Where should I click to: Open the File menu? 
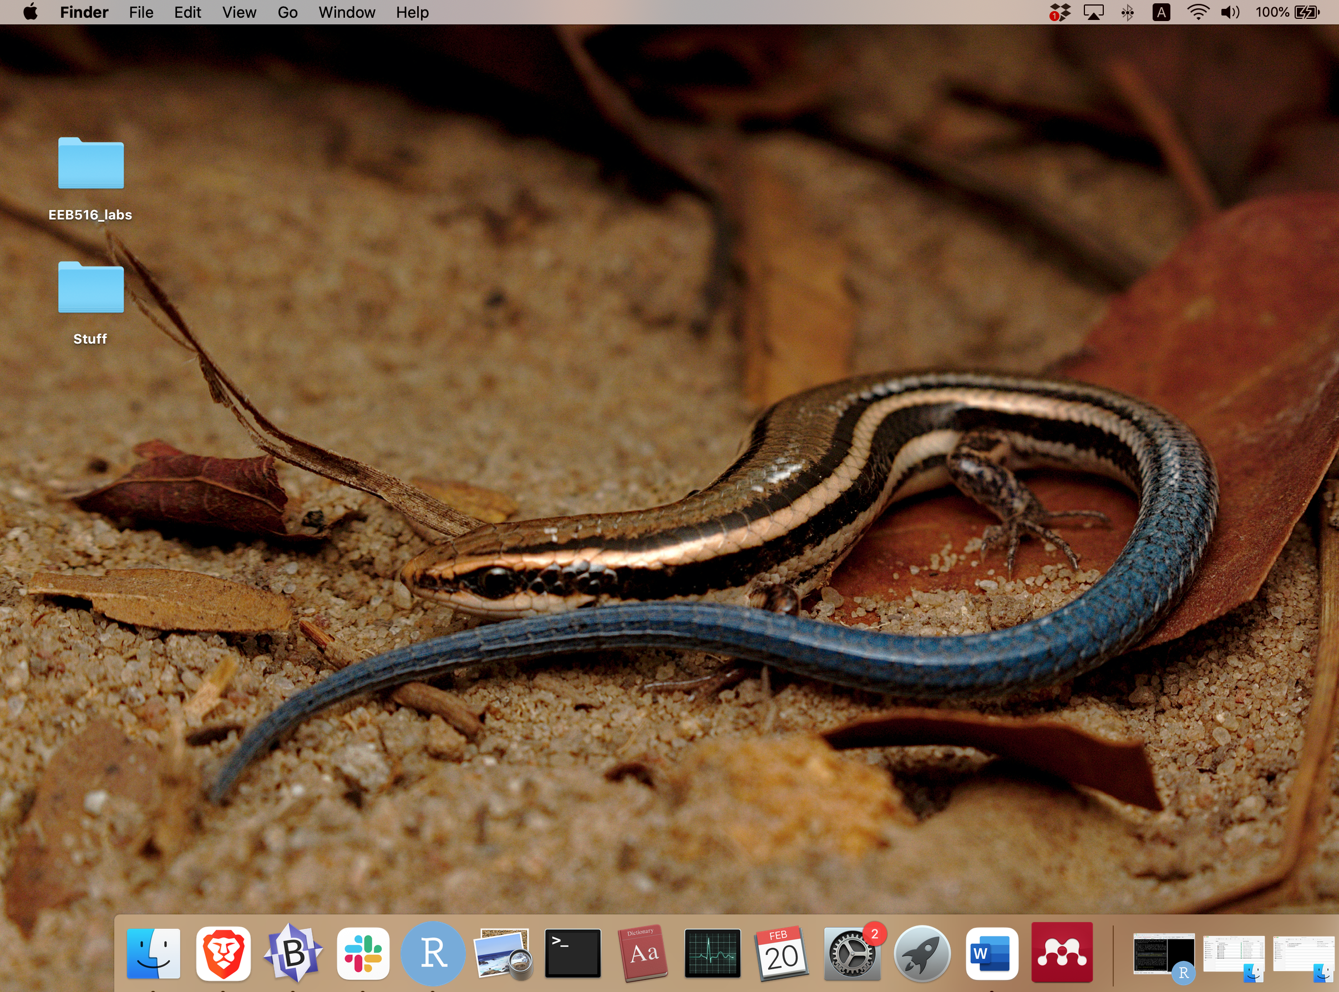pyautogui.click(x=141, y=12)
